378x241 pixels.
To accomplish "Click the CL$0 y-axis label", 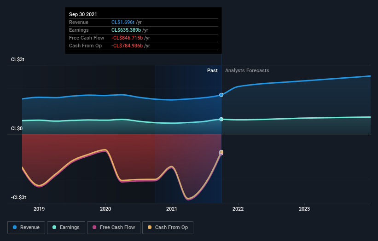I will click(x=17, y=129).
